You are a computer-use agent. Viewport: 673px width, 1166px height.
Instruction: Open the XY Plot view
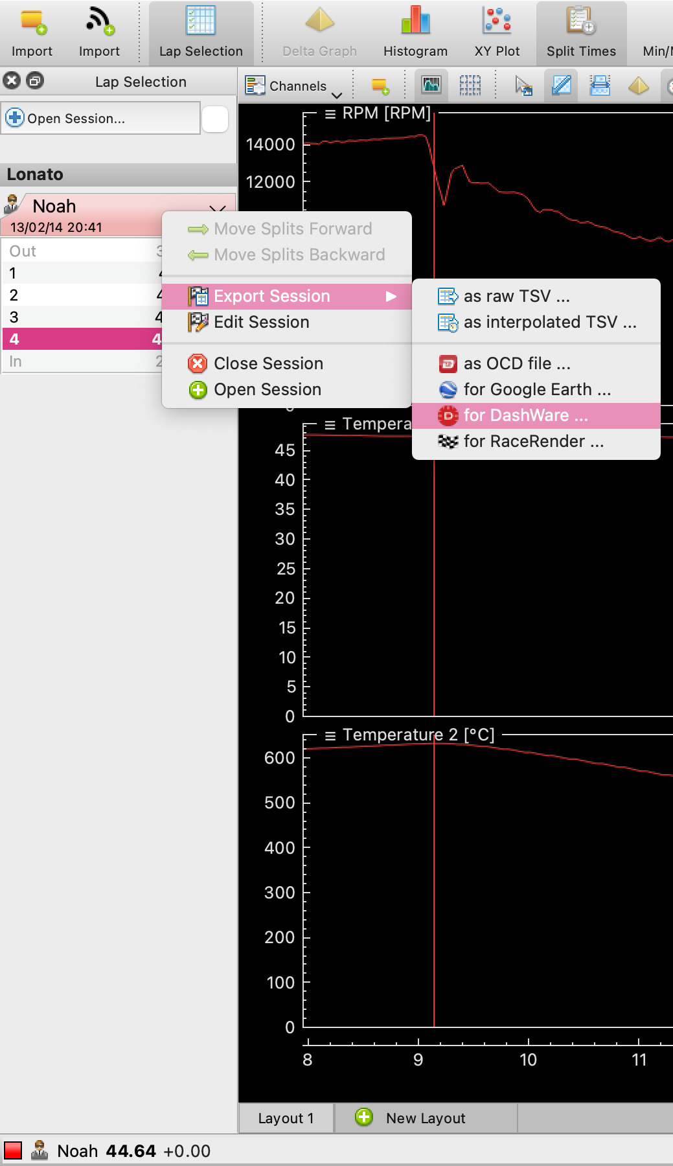point(497,32)
